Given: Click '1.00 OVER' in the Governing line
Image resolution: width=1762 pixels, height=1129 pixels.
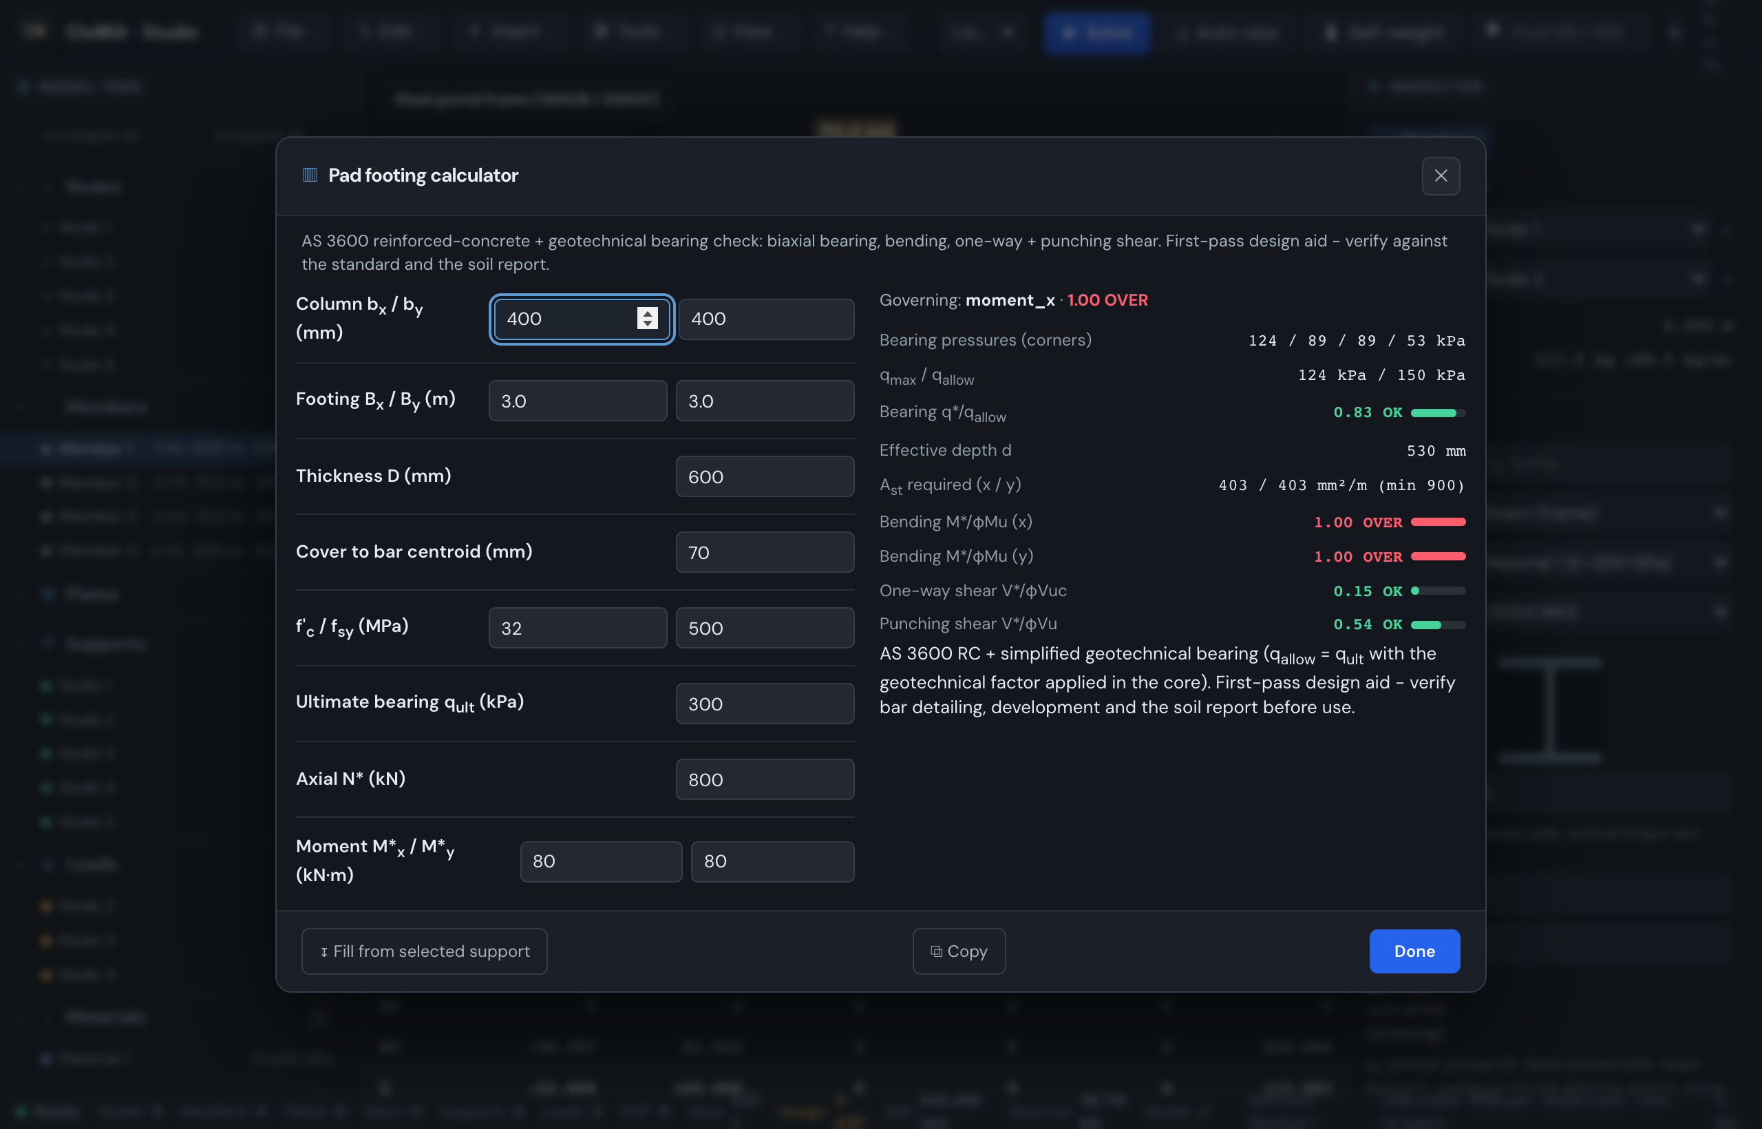Looking at the screenshot, I should 1107,301.
